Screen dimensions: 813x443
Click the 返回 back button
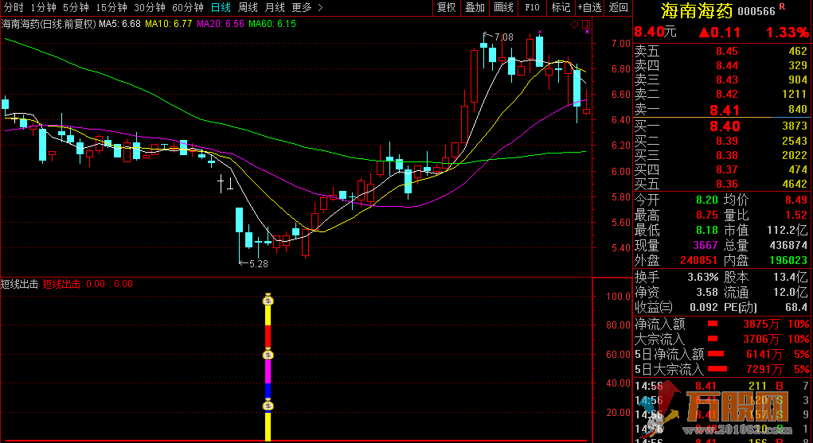[619, 8]
